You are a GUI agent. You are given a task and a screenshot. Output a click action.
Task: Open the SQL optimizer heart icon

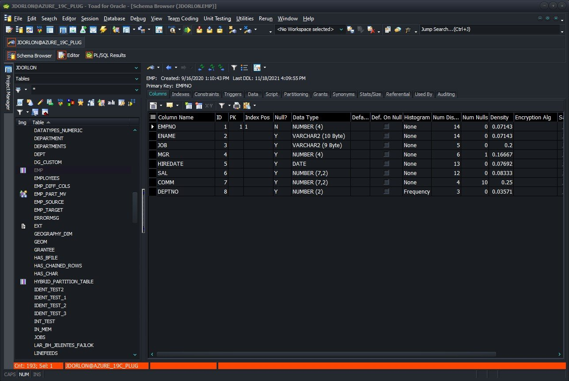(40, 30)
